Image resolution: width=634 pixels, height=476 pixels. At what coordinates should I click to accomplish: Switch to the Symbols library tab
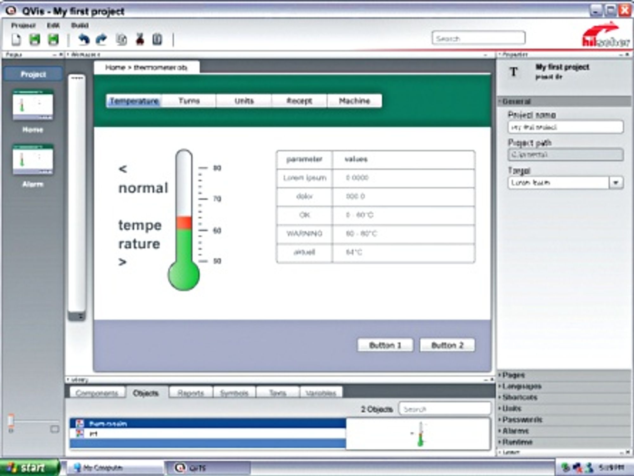tap(234, 393)
